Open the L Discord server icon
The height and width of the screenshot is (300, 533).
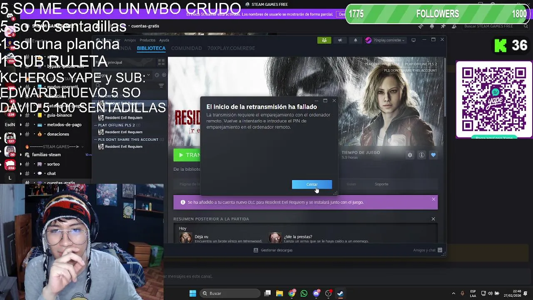pyautogui.click(x=10, y=178)
